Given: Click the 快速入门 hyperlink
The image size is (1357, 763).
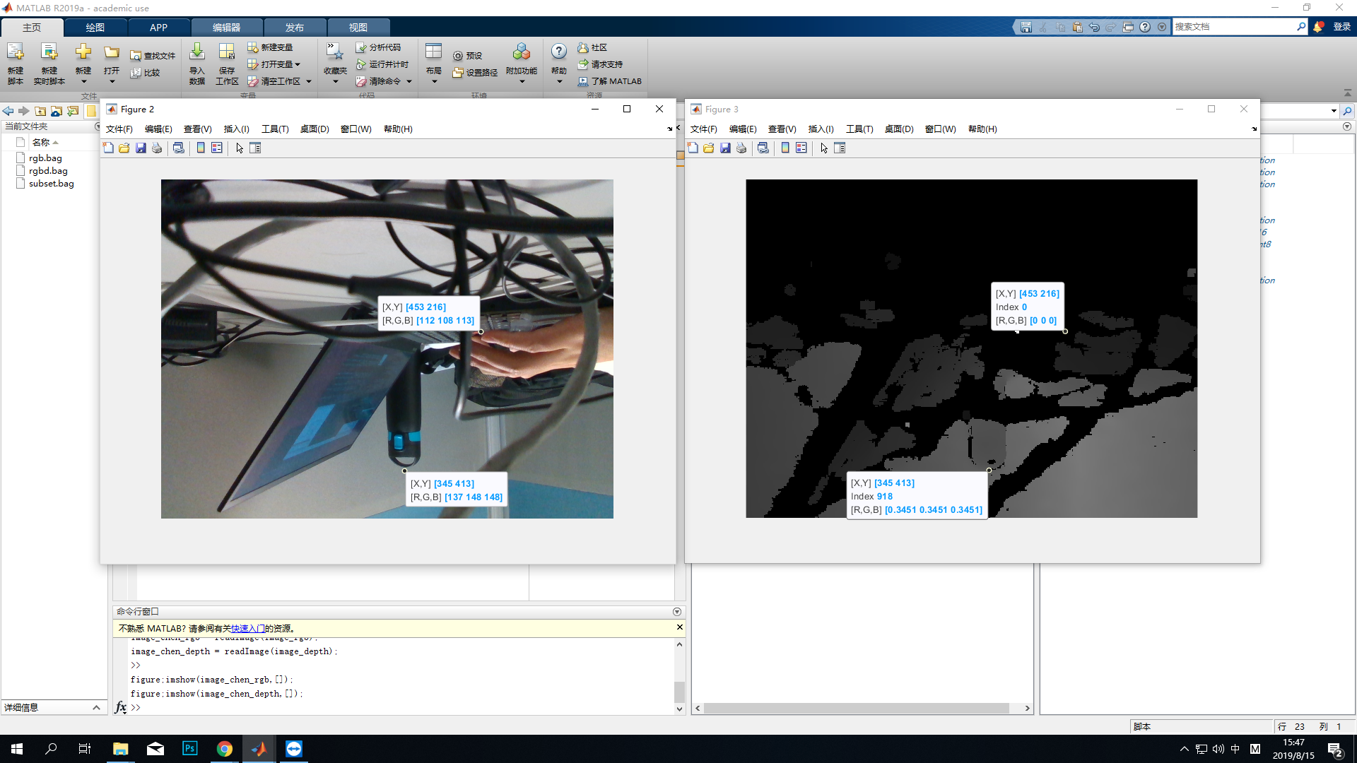Looking at the screenshot, I should (x=248, y=629).
